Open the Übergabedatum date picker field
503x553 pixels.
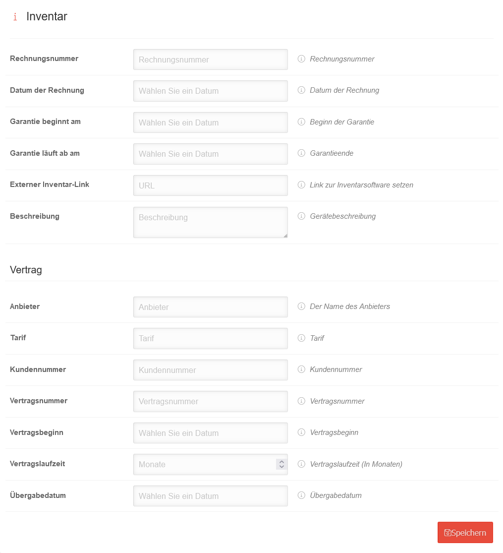click(x=210, y=496)
